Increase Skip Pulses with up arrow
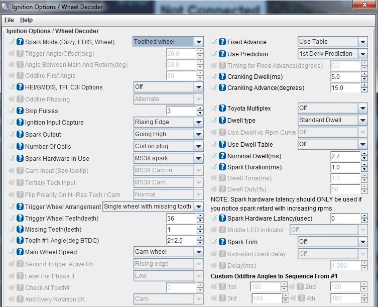Image resolution: width=378 pixels, height=307 pixels. click(x=200, y=109)
